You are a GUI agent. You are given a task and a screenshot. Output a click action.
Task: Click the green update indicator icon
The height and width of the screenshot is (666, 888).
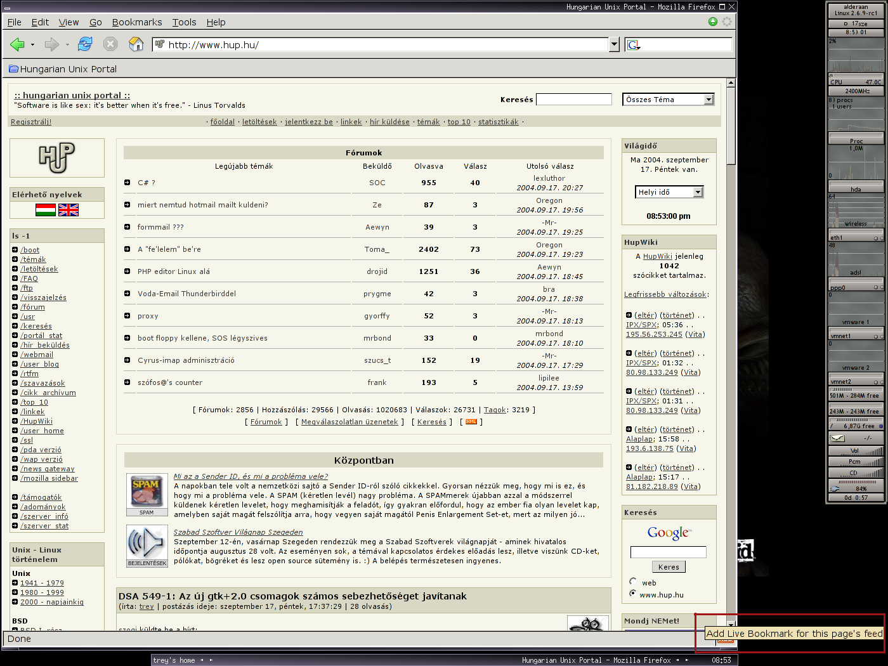(713, 22)
